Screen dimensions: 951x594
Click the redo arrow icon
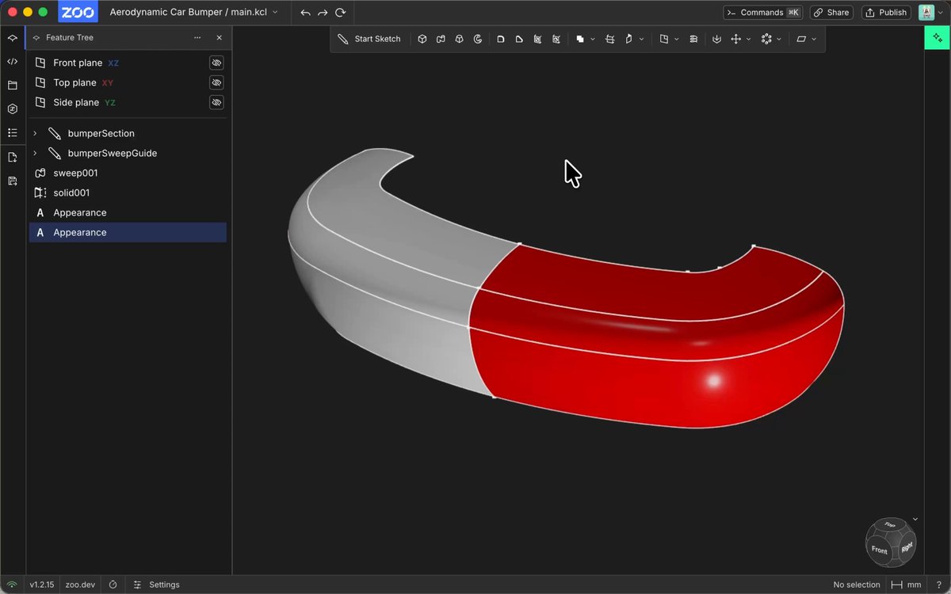pos(323,13)
